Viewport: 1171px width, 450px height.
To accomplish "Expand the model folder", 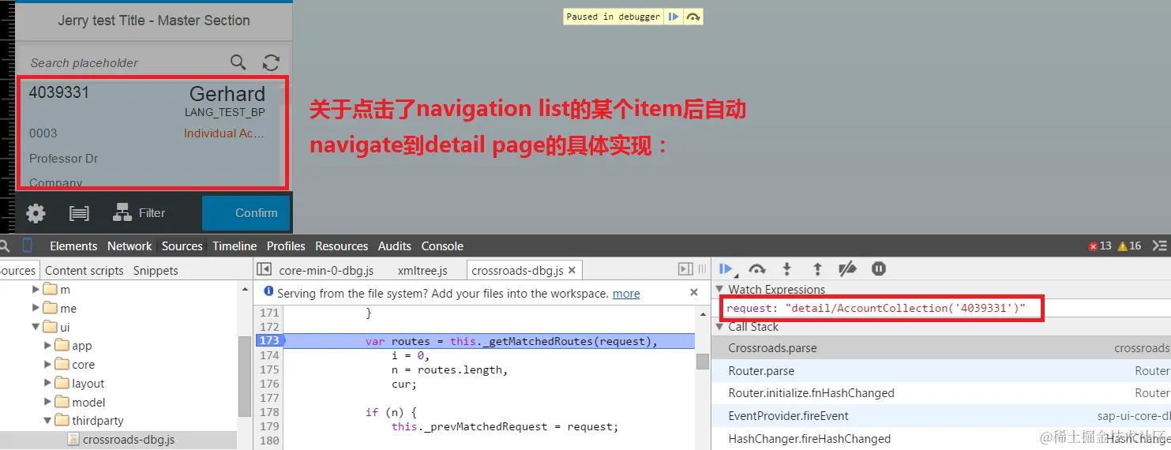I will (48, 402).
